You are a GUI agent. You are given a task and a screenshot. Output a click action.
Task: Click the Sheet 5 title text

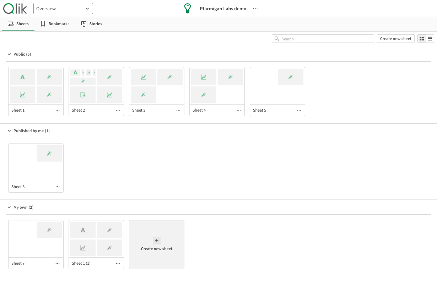point(259,110)
